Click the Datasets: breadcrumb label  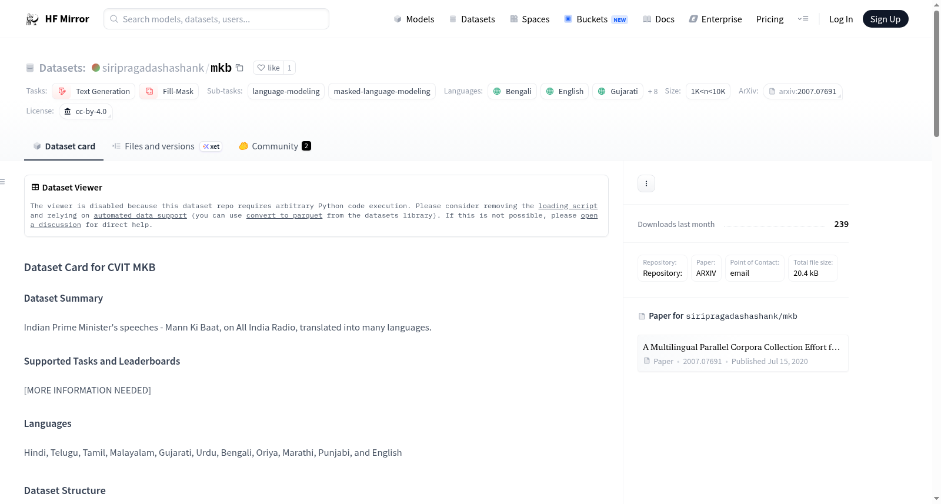coord(62,68)
